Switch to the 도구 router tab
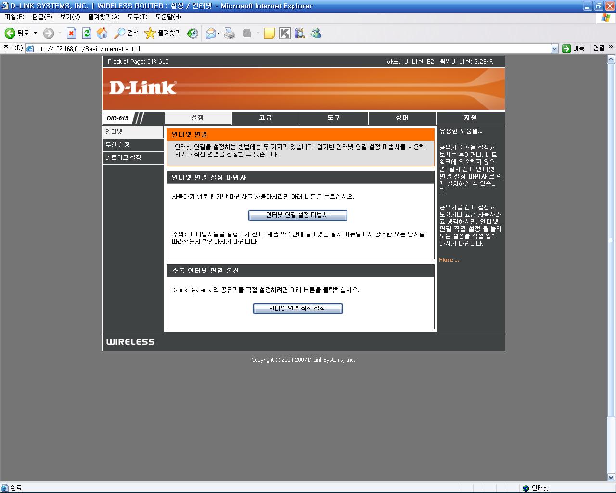The width and height of the screenshot is (616, 493). coord(334,118)
